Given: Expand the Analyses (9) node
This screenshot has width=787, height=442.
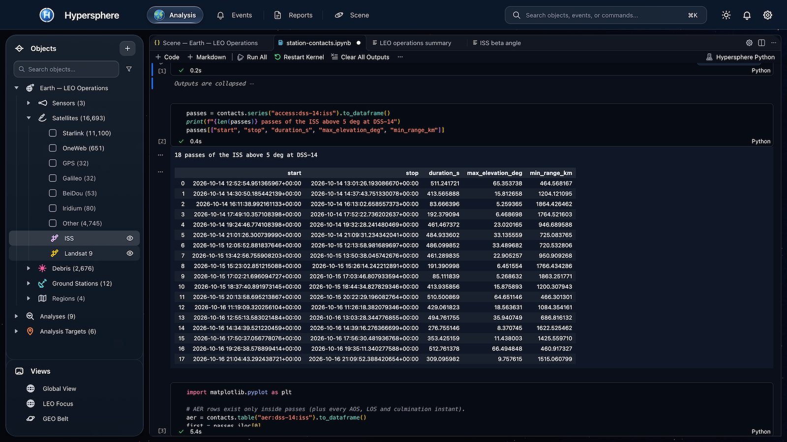Looking at the screenshot, I should [17, 316].
